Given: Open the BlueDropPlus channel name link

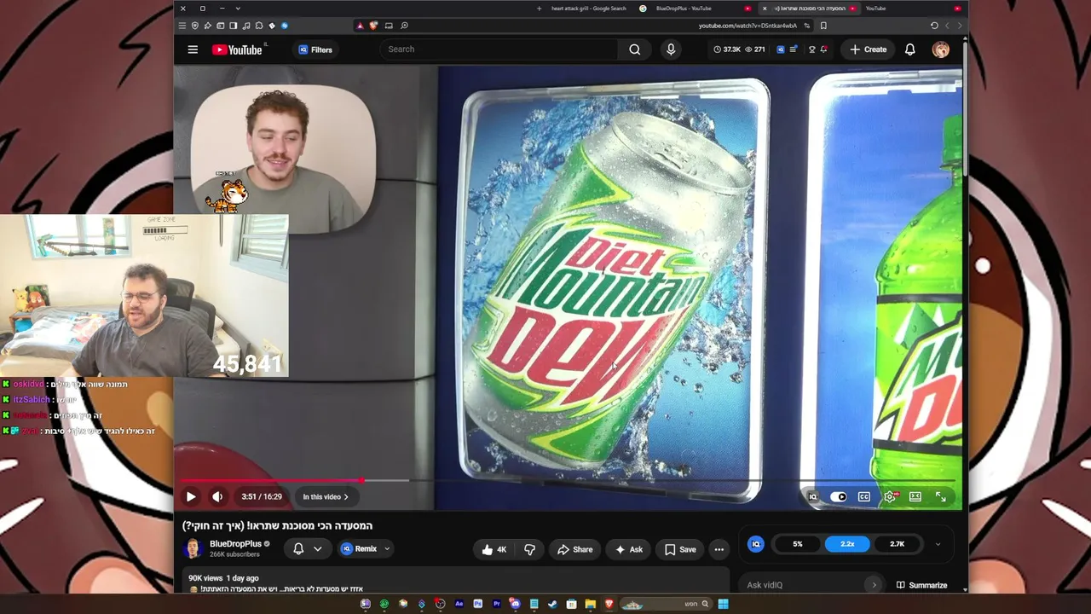Looking at the screenshot, I should [235, 544].
